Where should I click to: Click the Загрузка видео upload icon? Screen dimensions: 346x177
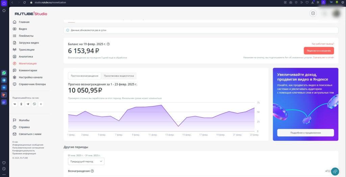click(x=15, y=43)
